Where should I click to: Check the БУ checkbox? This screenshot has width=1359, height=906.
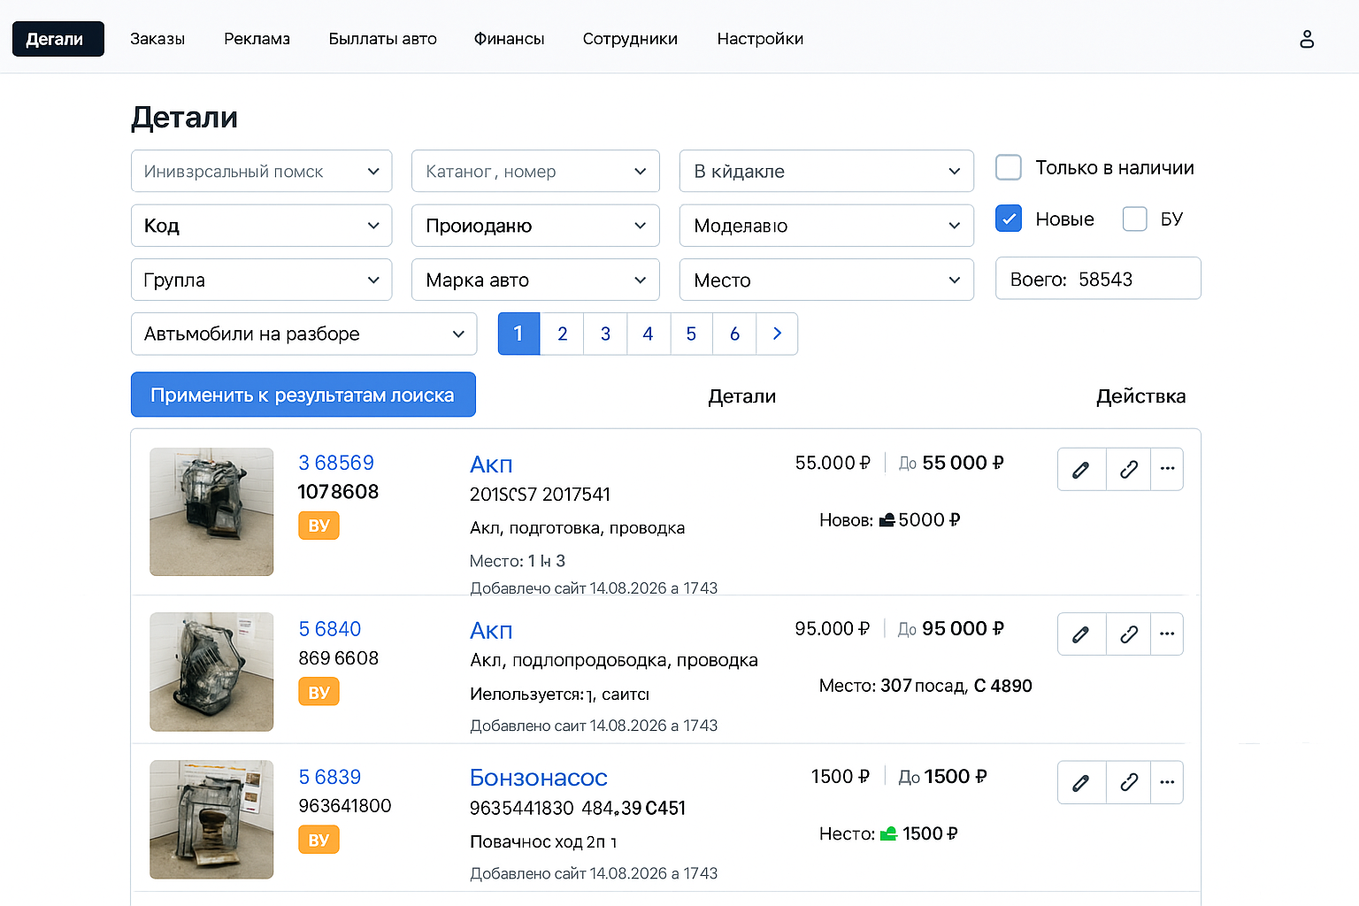tap(1134, 219)
